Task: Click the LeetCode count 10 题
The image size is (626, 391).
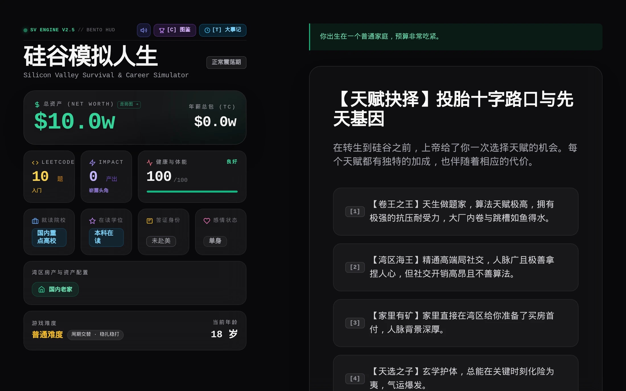Action: (48, 177)
